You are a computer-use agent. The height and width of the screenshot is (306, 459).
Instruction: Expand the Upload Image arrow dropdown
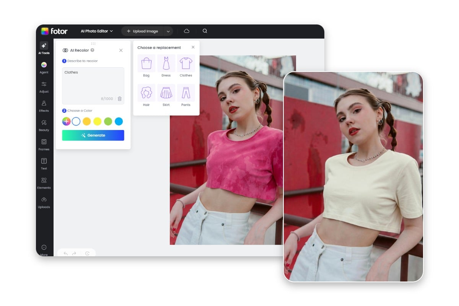pos(168,31)
